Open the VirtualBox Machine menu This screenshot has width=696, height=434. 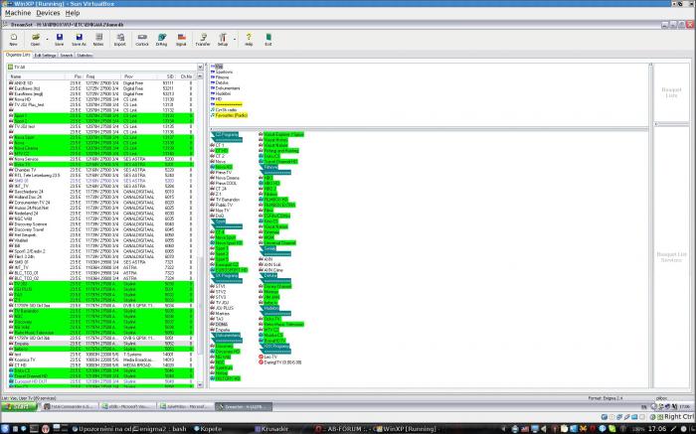(x=18, y=13)
